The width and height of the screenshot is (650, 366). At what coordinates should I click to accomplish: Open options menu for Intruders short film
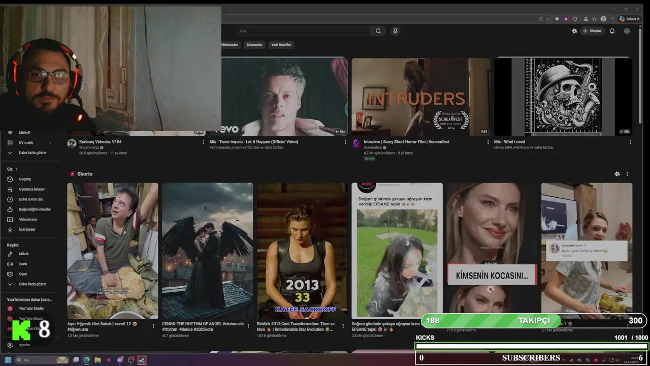pyautogui.click(x=488, y=142)
